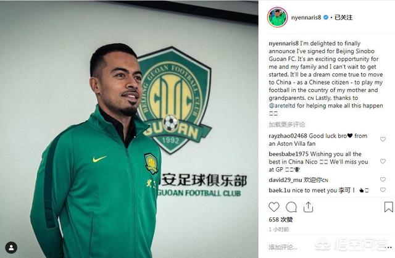This screenshot has width=395, height=258.
Task: Open the beesbabe1975 commenter profile
Action: 288,154
